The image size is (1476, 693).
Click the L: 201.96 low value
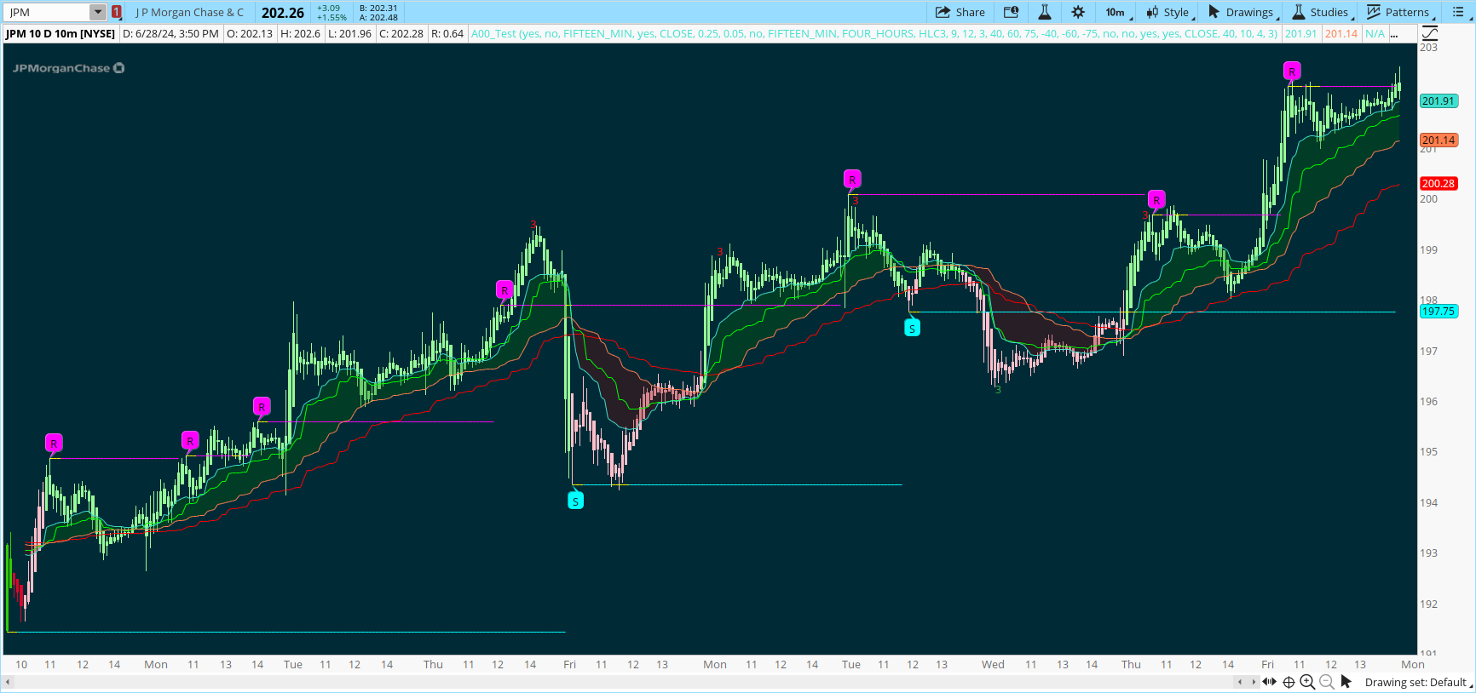click(x=350, y=34)
